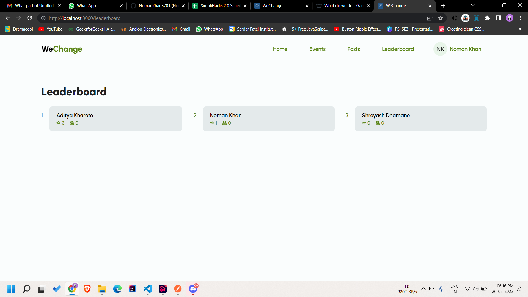The width and height of the screenshot is (528, 297).
Task: Reload the leaderboard page
Action: [x=30, y=18]
